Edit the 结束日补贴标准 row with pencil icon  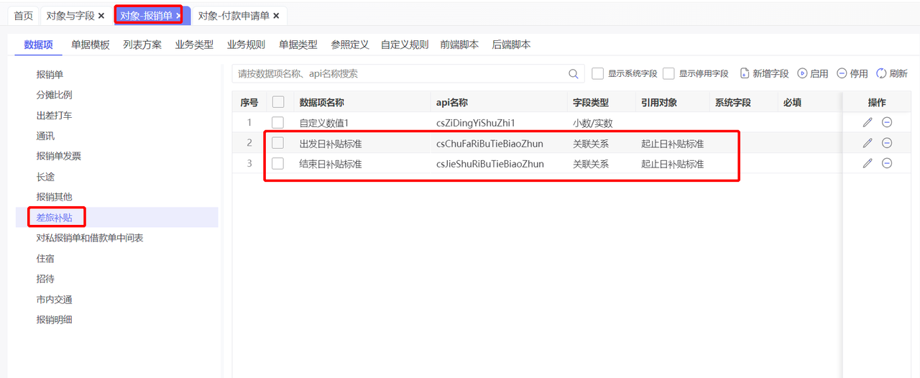868,163
